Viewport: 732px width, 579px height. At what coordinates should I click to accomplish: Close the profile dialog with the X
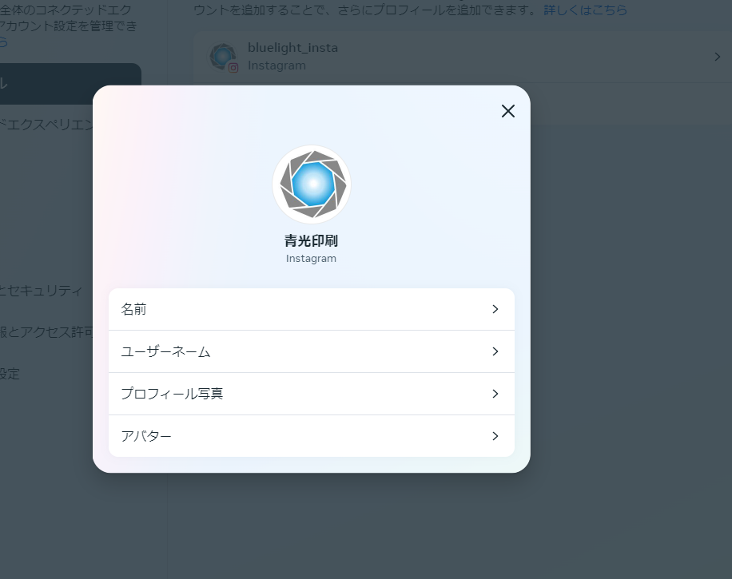coord(507,111)
